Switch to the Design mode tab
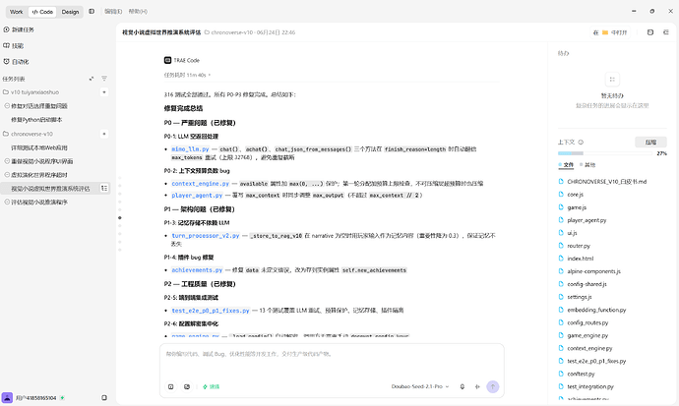679x406 pixels. [x=70, y=12]
